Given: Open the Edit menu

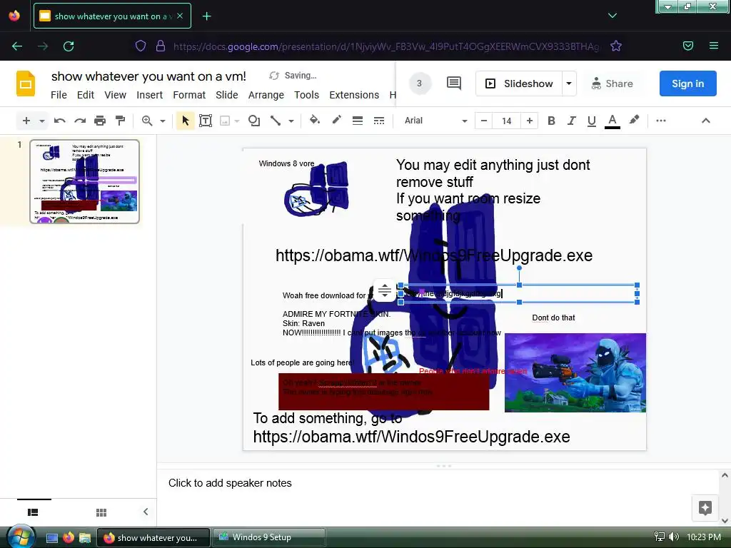Looking at the screenshot, I should [x=86, y=95].
